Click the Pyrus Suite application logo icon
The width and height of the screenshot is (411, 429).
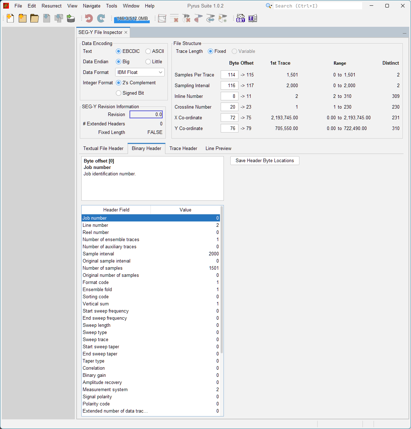(x=6, y=6)
